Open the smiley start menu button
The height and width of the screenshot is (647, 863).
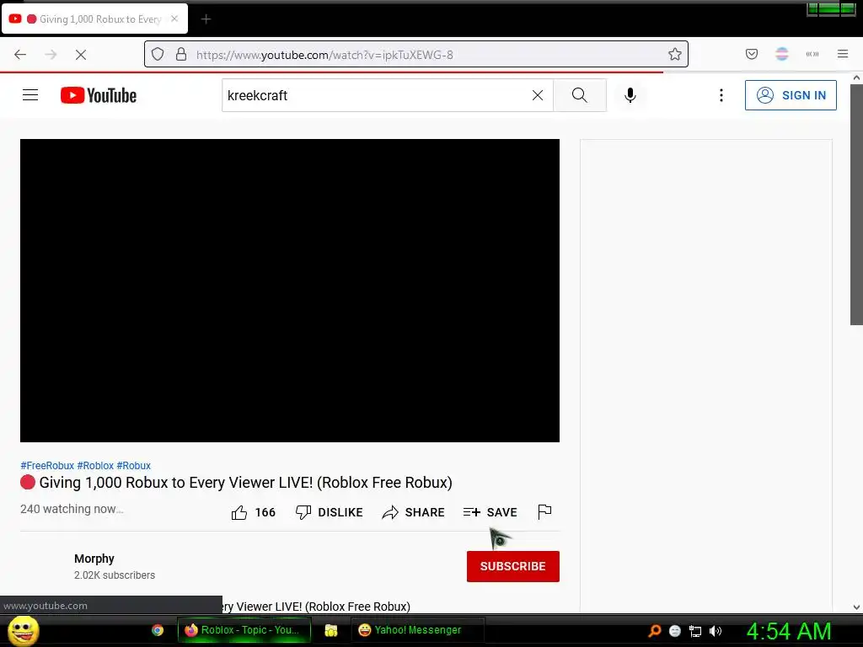pos(23,630)
